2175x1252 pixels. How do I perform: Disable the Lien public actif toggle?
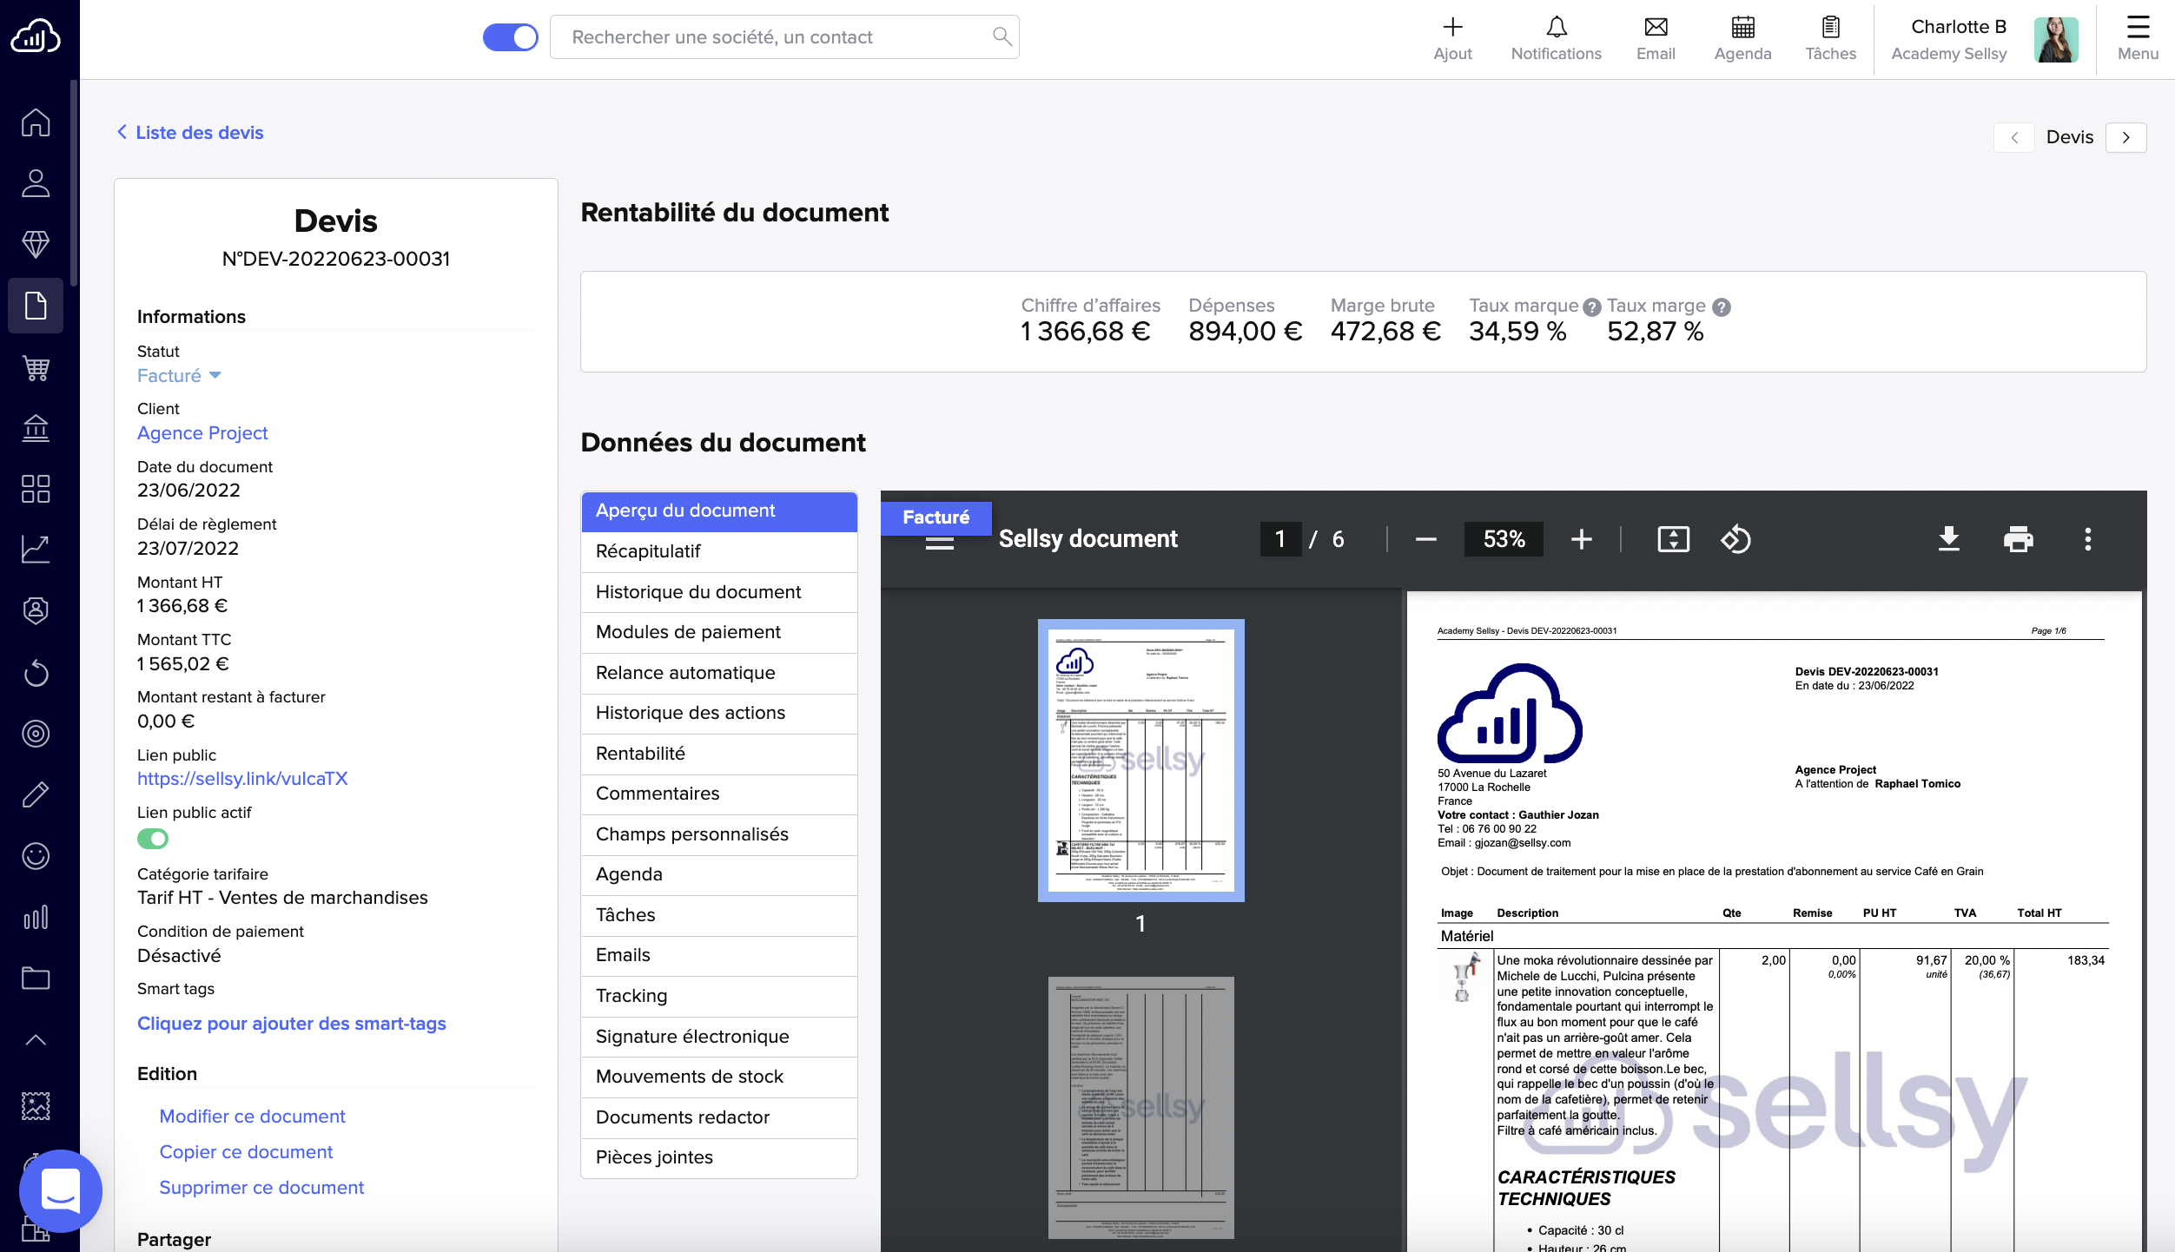pos(153,839)
